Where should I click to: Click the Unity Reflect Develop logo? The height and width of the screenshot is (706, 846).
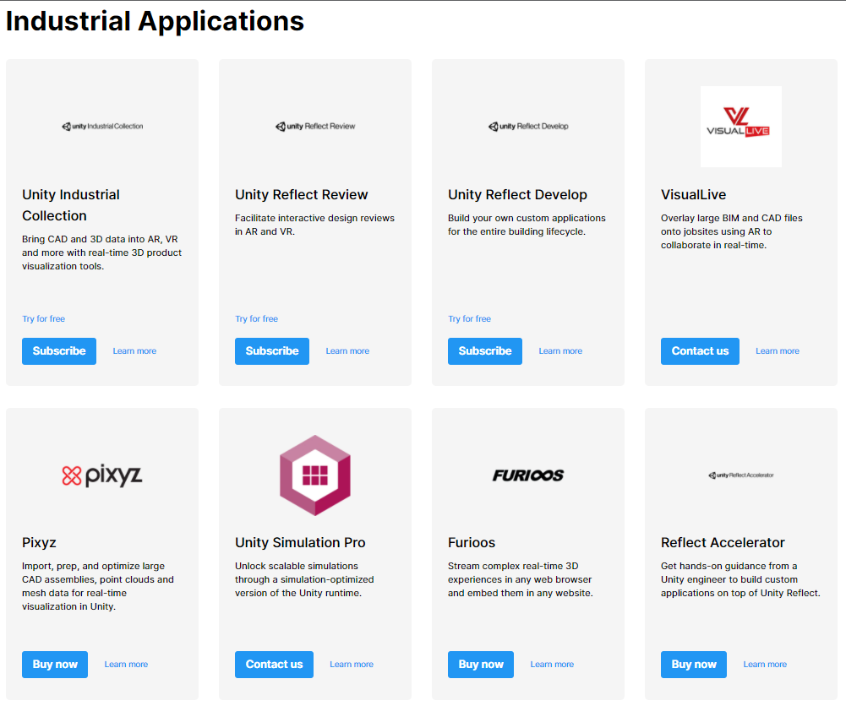click(528, 127)
